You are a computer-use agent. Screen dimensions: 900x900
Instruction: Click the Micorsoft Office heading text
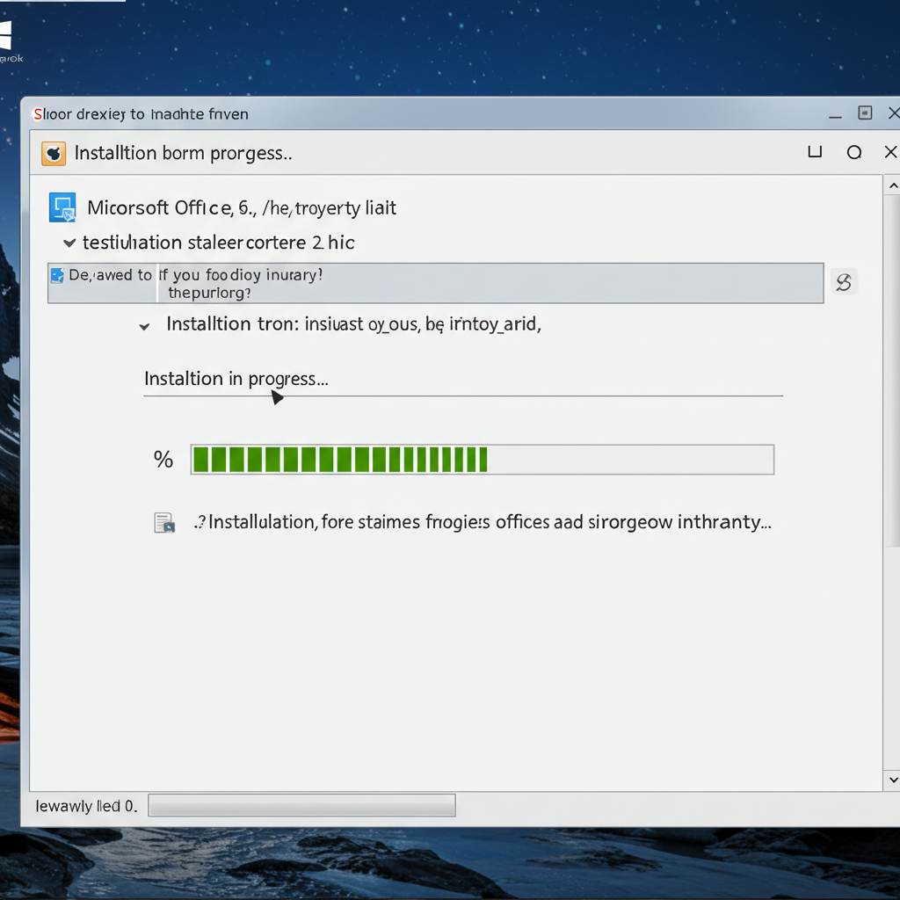pos(241,207)
